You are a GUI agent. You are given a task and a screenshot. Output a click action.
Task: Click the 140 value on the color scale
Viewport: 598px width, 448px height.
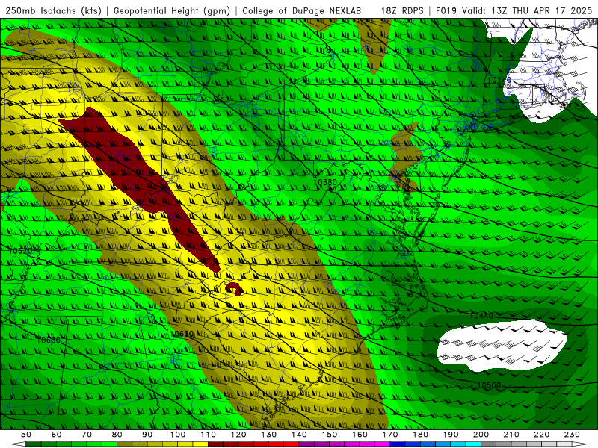[299, 435]
